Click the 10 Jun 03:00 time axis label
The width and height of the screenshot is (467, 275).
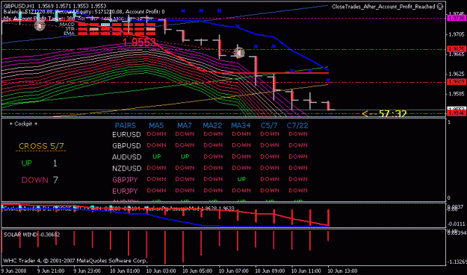point(161,271)
